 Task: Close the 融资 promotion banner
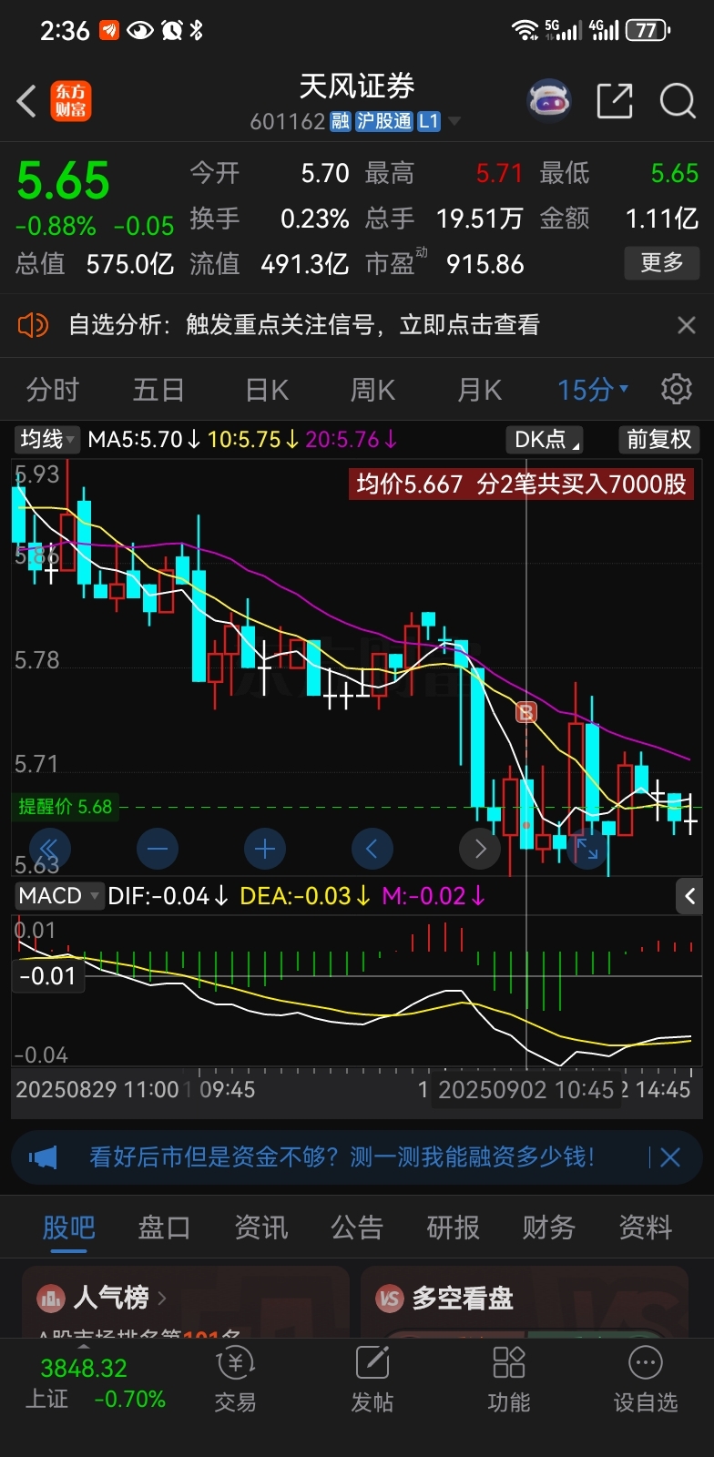tap(670, 1157)
